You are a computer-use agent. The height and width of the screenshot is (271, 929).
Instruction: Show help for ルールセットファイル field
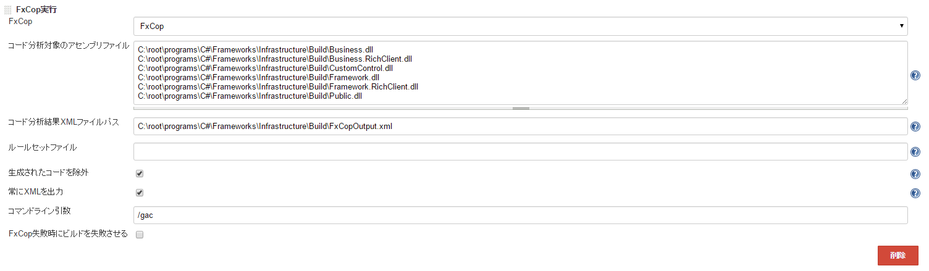[x=915, y=152]
